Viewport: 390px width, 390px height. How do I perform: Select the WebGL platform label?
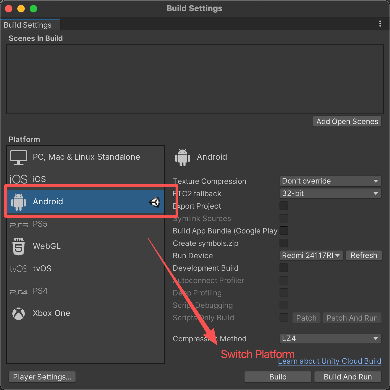point(47,246)
